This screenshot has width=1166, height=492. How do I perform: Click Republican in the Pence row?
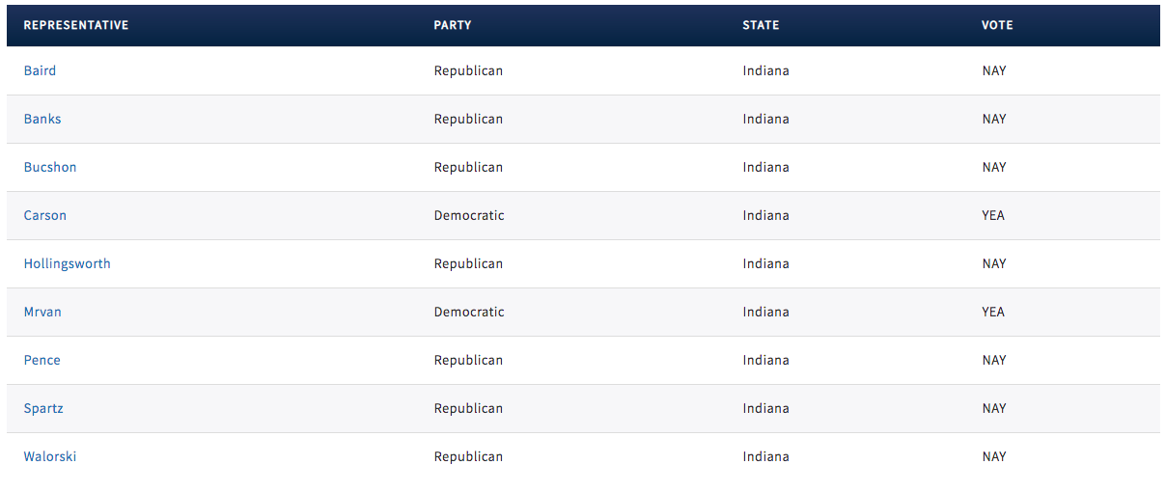[x=468, y=360]
